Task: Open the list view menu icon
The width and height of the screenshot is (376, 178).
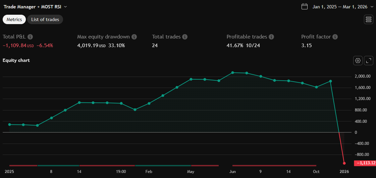Action: tap(369, 19)
